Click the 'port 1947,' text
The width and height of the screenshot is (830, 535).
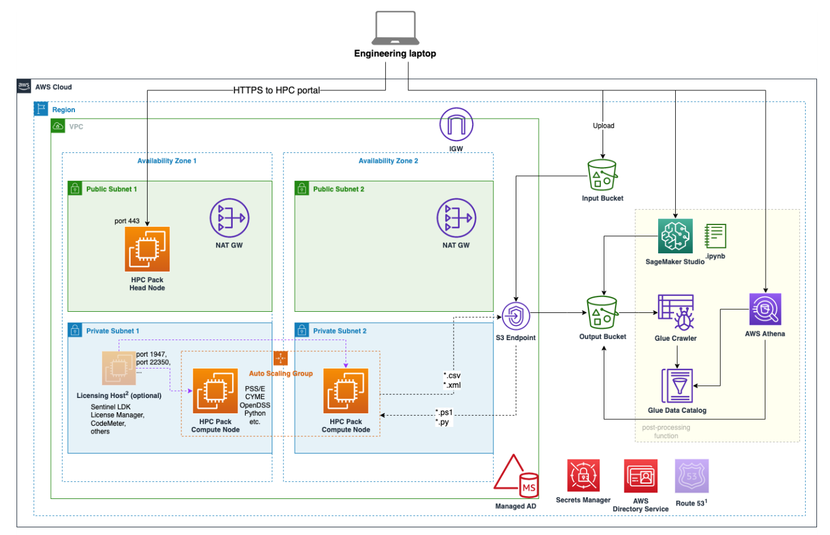[x=152, y=354]
